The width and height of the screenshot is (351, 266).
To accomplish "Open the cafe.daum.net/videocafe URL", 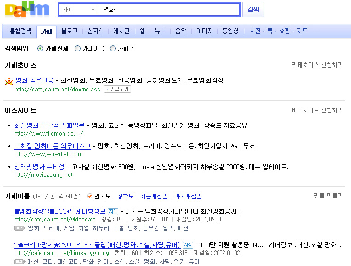I will pyautogui.click(x=55, y=219).
